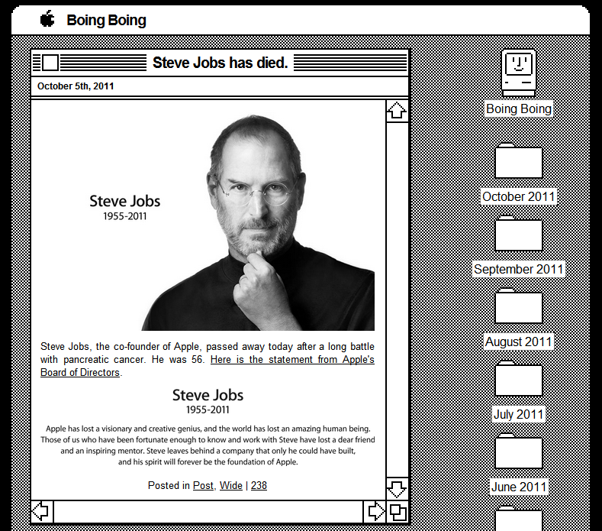Click the Steve Jobs portrait photo
602x531 pixels.
click(208, 219)
